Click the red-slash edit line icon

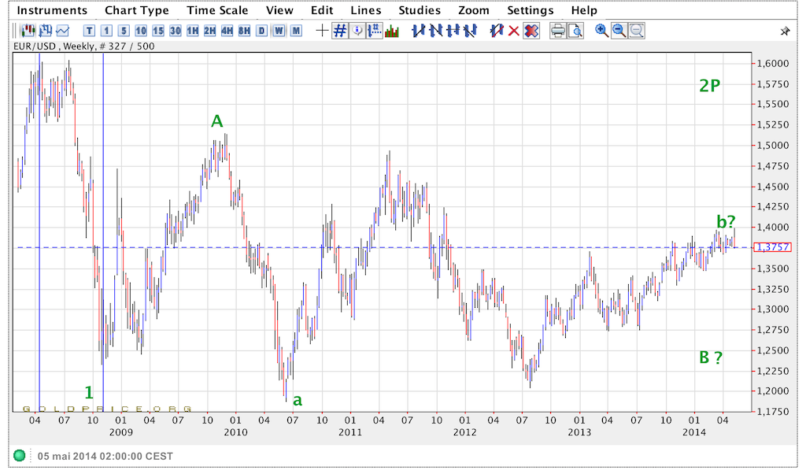pos(497,31)
